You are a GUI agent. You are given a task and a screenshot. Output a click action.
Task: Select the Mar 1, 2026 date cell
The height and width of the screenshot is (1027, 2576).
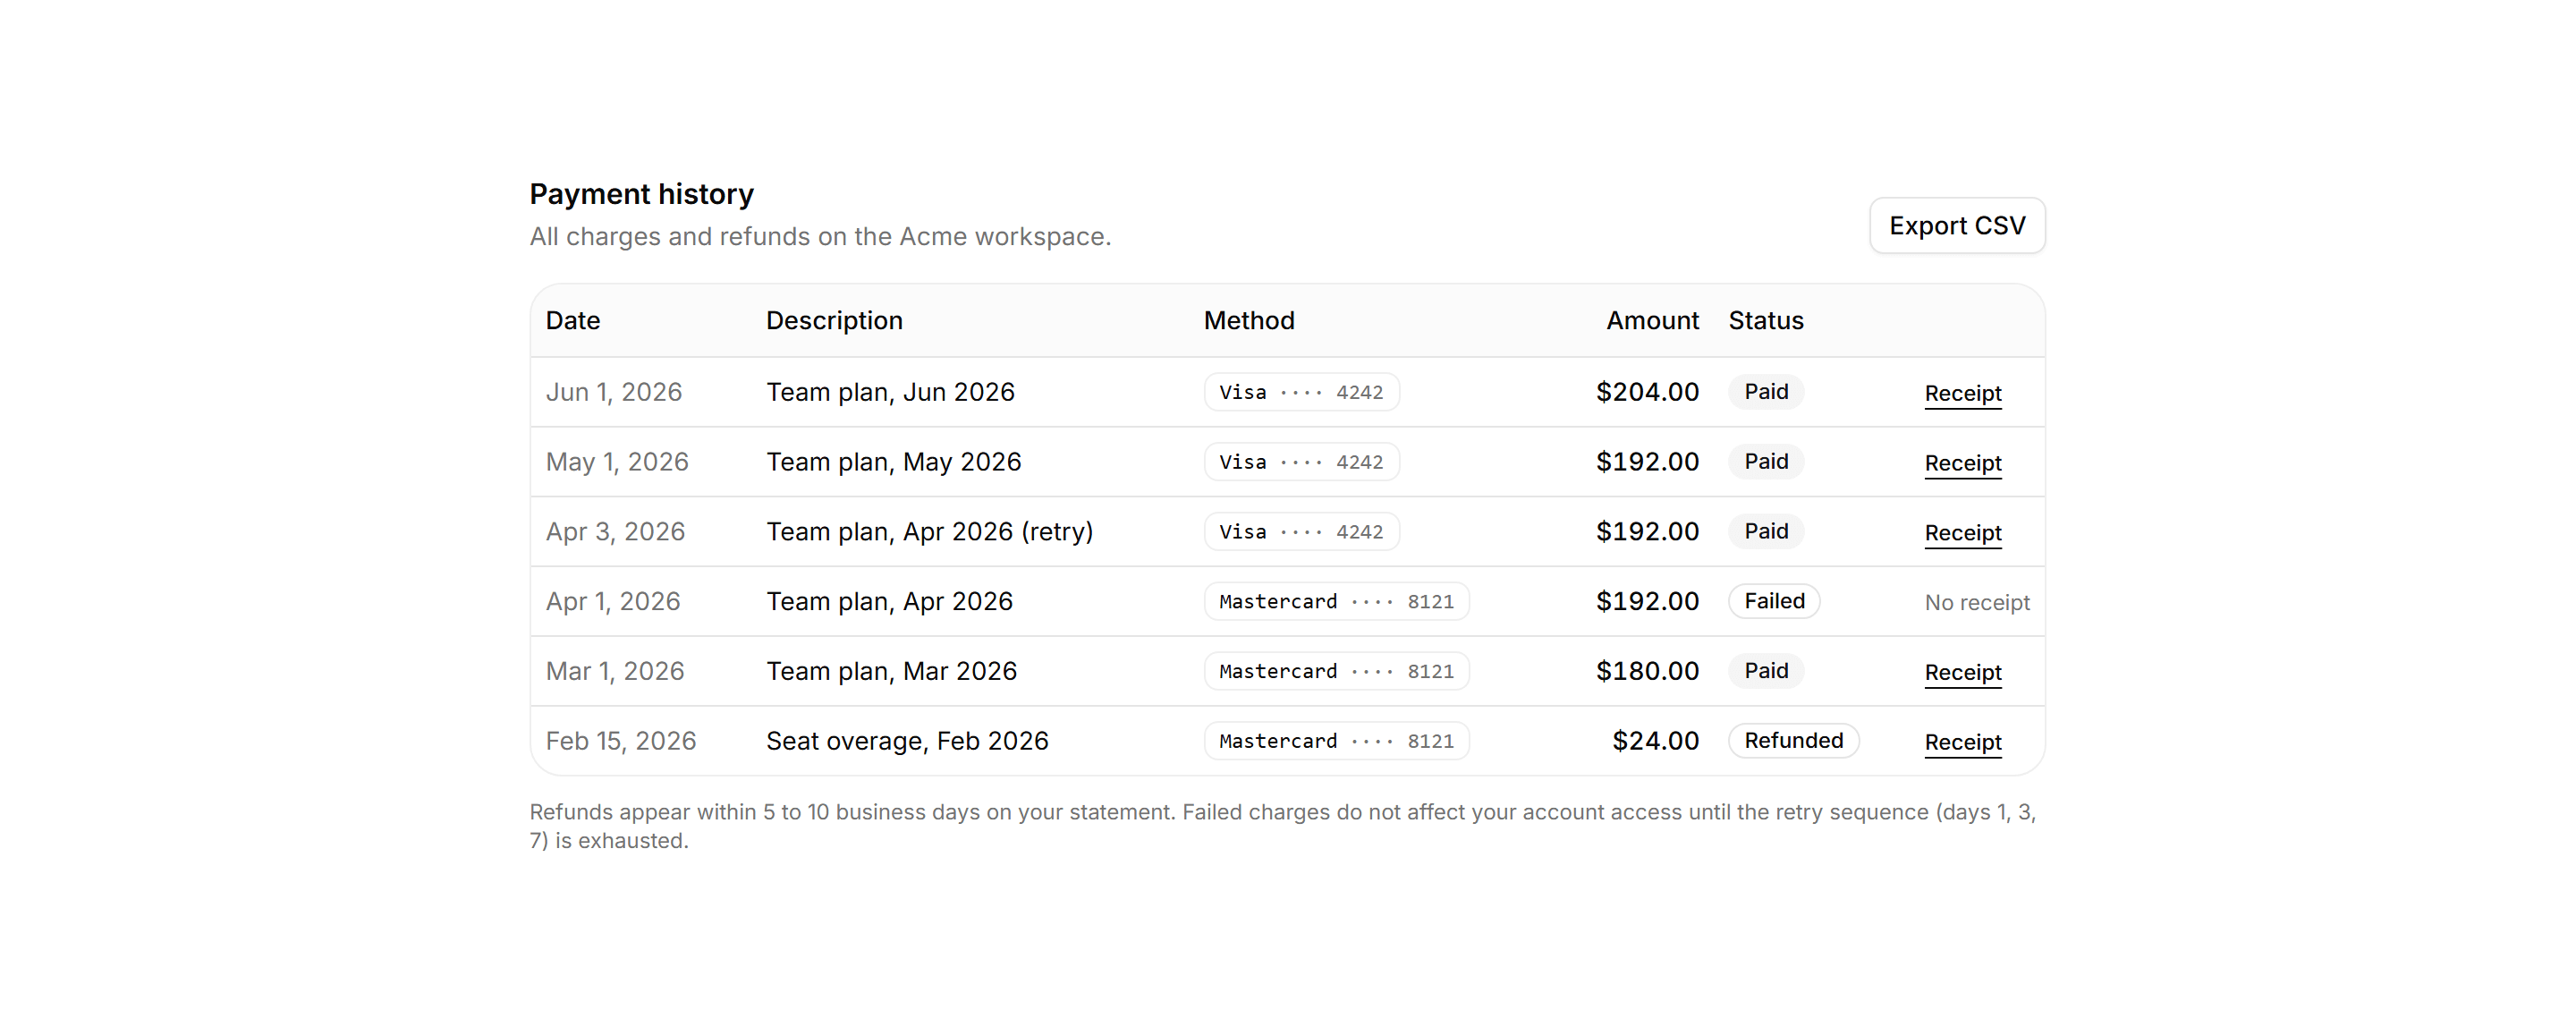coord(615,671)
